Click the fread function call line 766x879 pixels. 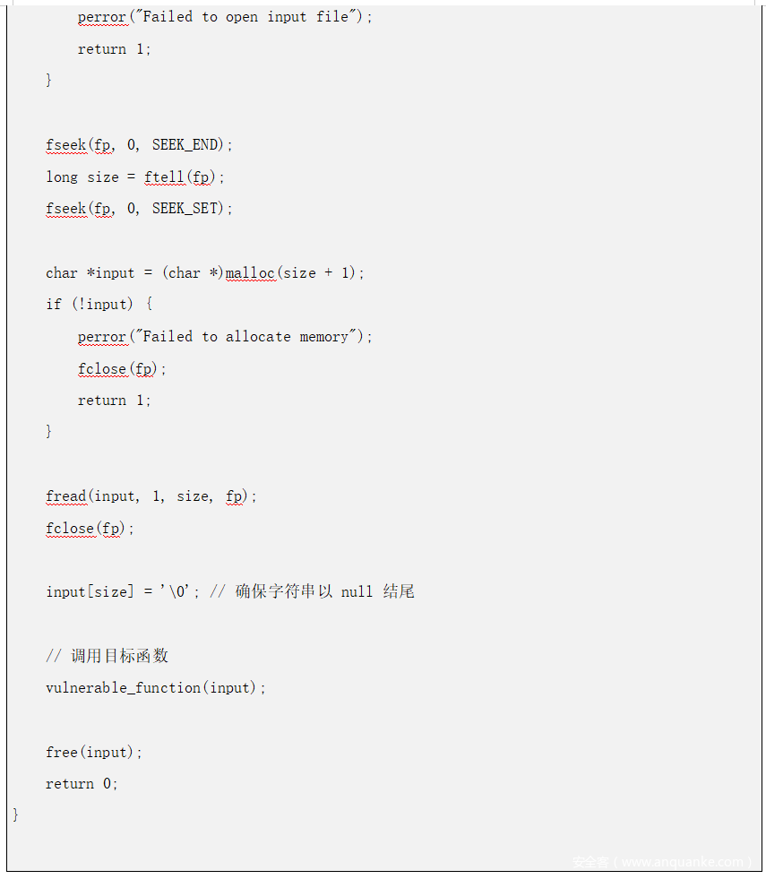click(x=151, y=496)
